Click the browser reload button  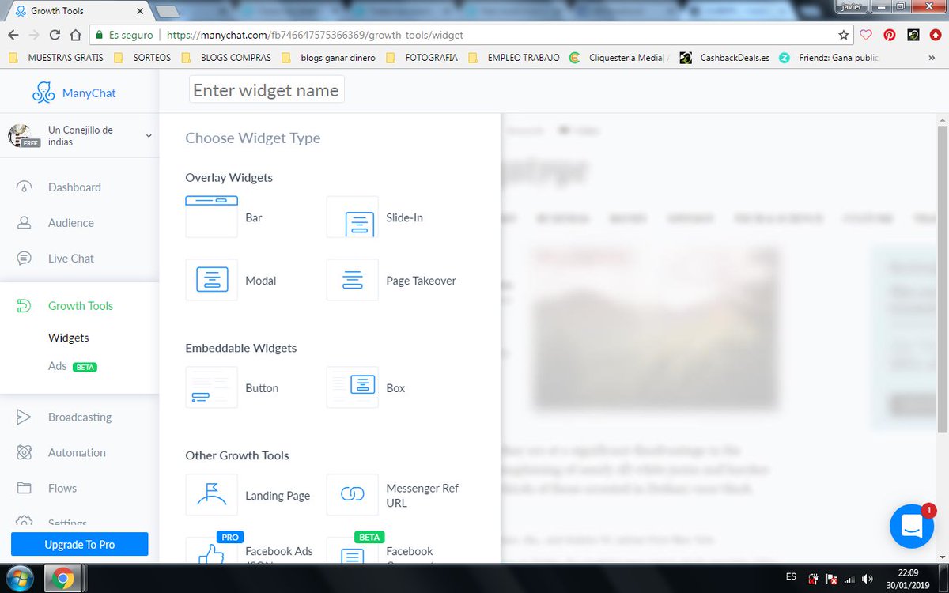click(55, 35)
